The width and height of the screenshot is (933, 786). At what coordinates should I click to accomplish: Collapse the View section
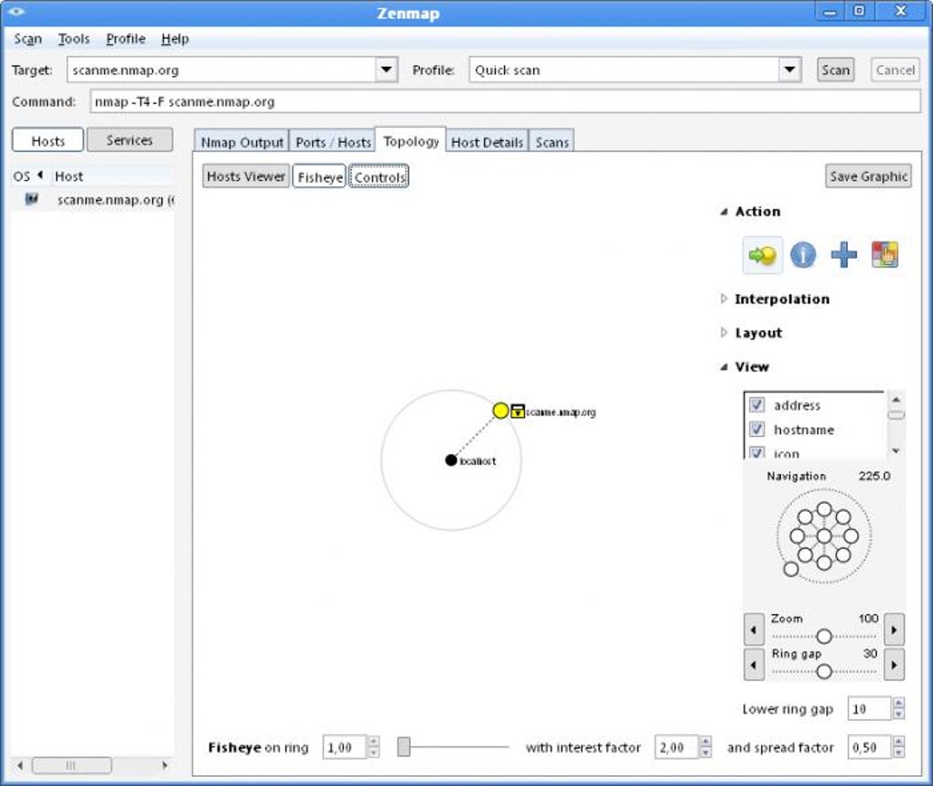pos(724,366)
